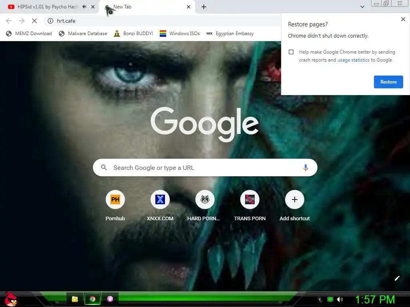Click the Add shortcut button

pos(294,205)
